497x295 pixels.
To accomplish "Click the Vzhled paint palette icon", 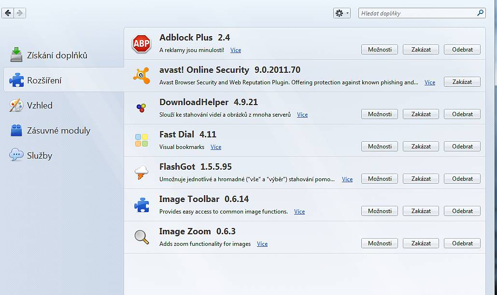I will tap(16, 105).
